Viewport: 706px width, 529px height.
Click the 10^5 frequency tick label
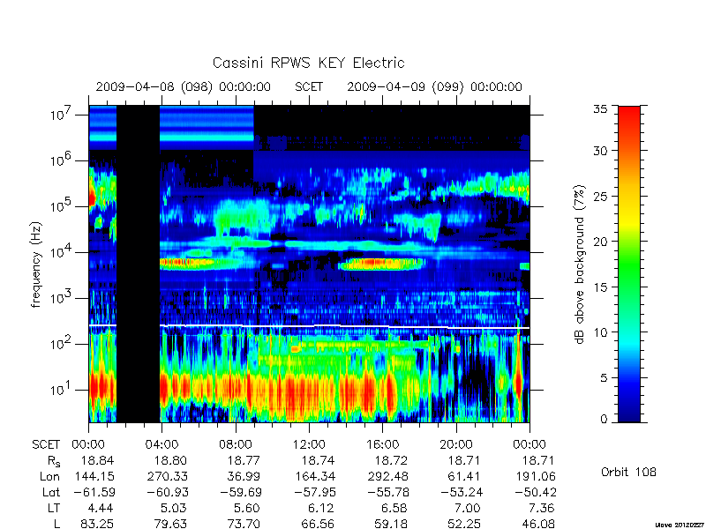pyautogui.click(x=60, y=206)
